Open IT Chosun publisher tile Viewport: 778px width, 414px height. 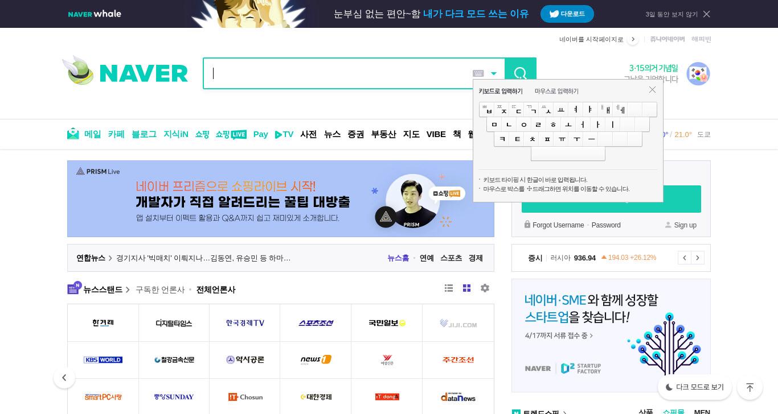[245, 397]
